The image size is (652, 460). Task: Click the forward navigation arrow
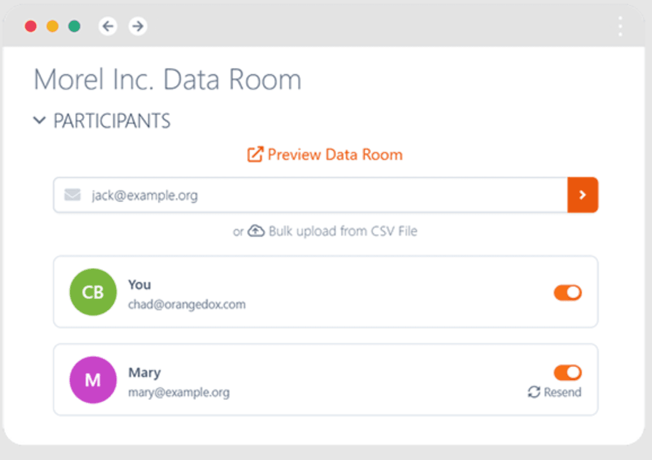(x=138, y=26)
